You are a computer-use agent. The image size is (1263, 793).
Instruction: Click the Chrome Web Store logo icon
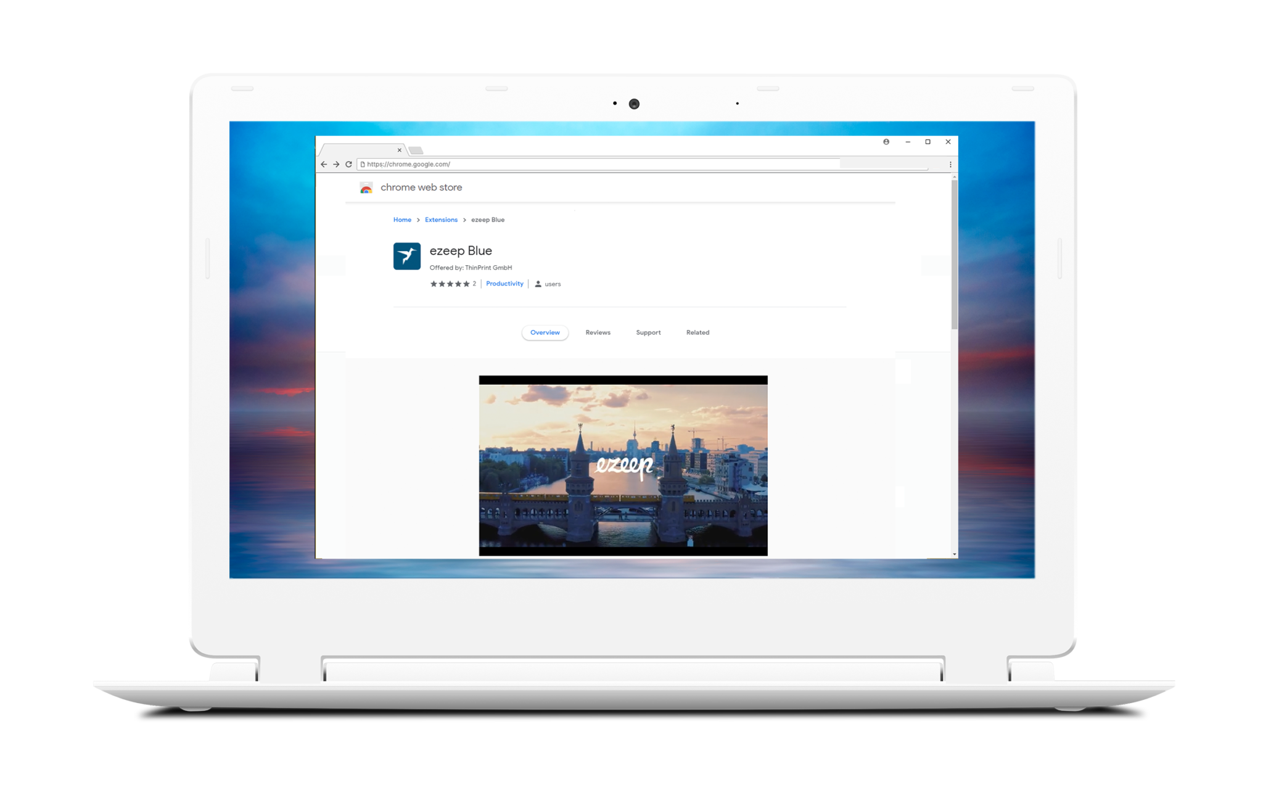coord(366,187)
